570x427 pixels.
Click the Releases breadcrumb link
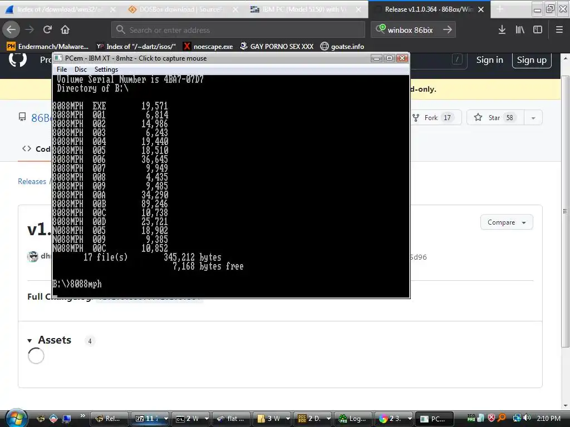(32, 182)
